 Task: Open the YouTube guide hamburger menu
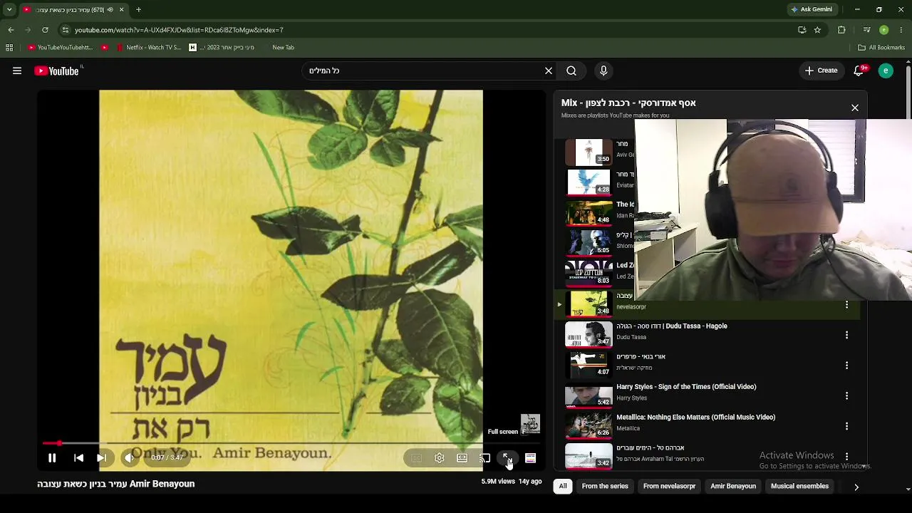(17, 71)
